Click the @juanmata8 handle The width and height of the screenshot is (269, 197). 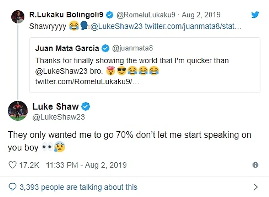(x=127, y=48)
